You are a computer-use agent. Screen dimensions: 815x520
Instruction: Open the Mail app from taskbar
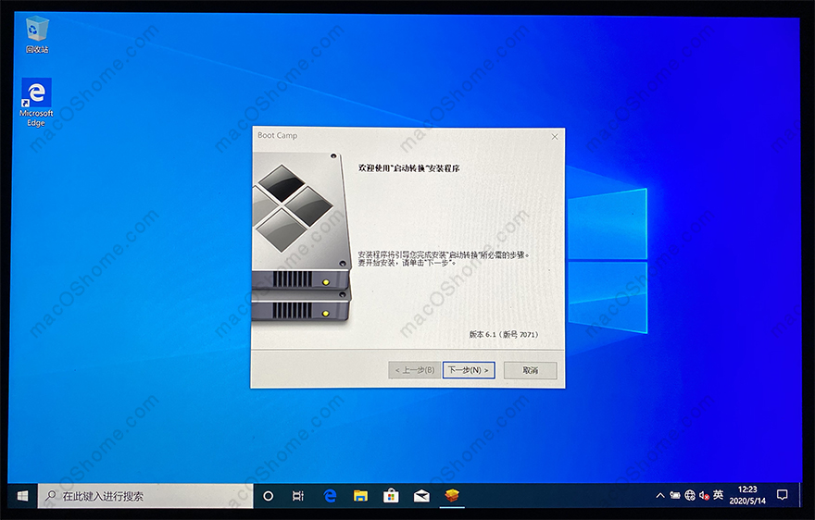point(421,496)
